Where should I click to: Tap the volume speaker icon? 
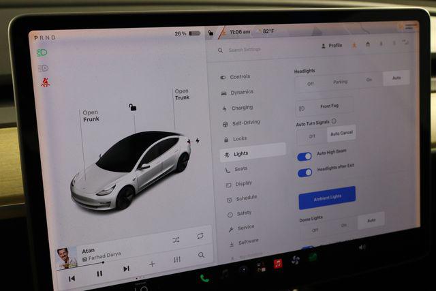[x=362, y=247]
